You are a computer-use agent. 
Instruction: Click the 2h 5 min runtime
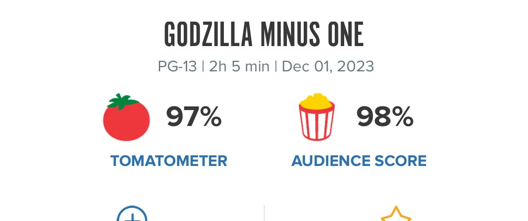pyautogui.click(x=239, y=66)
